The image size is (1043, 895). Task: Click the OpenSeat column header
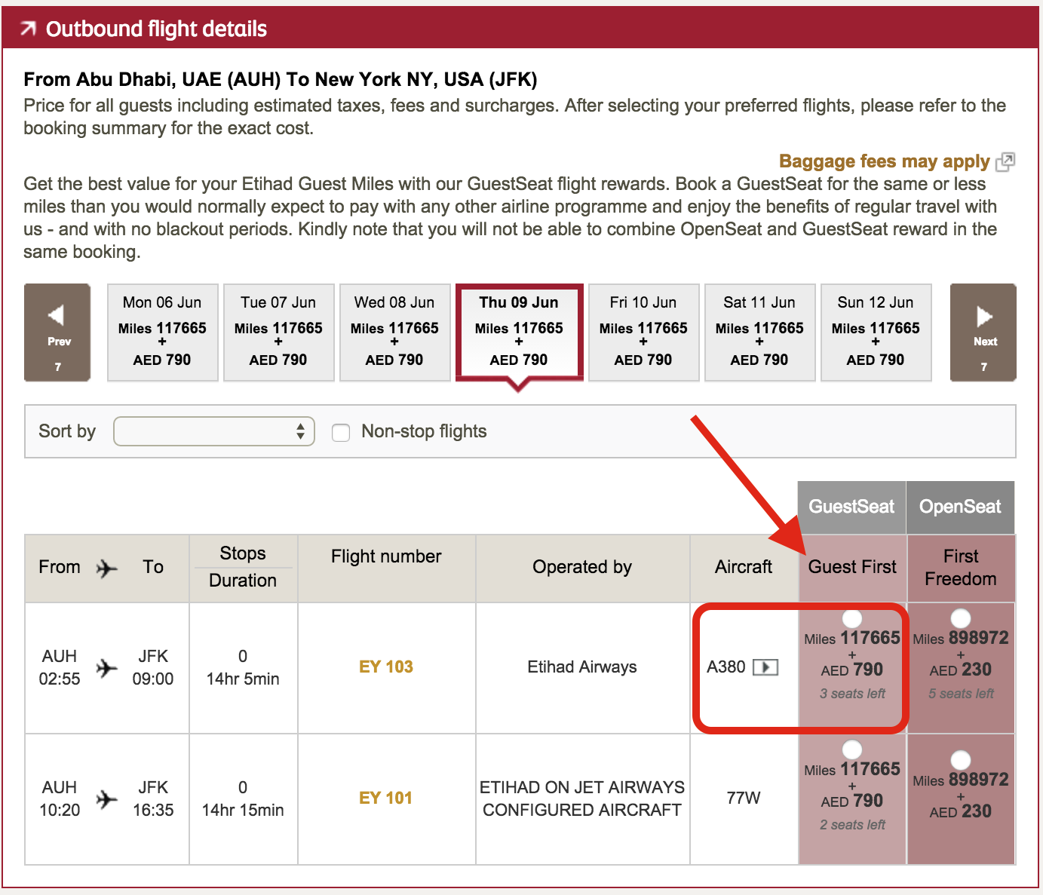(x=961, y=507)
